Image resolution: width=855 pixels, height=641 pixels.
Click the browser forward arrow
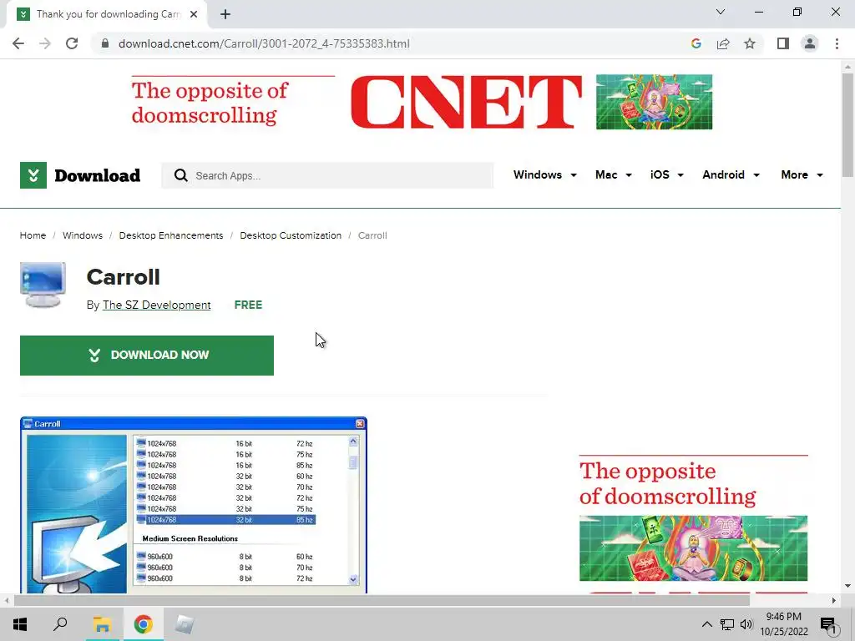pos(45,43)
